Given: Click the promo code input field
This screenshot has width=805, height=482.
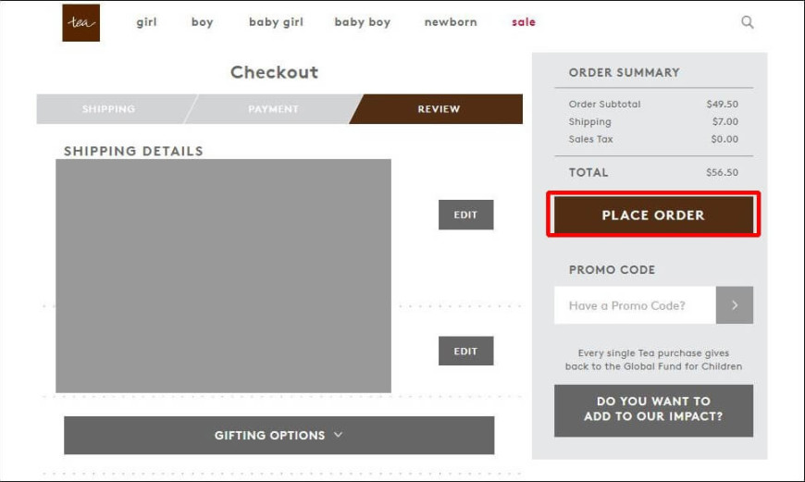Looking at the screenshot, I should point(635,305).
